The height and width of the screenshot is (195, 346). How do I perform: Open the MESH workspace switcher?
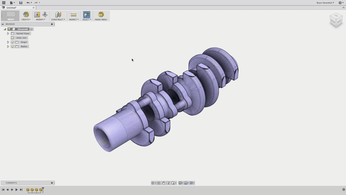pos(11,16)
